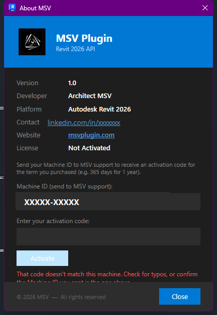Click the Revit icon in title bar
The image size is (217, 315).
coord(12,8)
